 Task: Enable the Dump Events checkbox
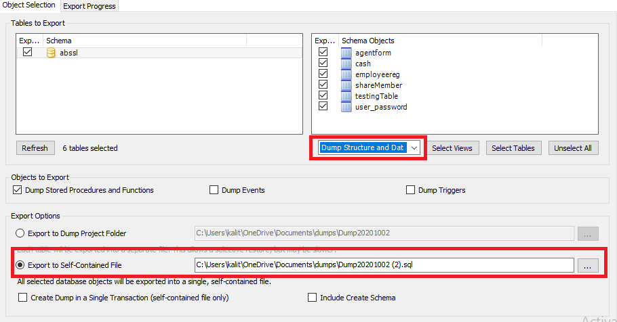pos(214,190)
